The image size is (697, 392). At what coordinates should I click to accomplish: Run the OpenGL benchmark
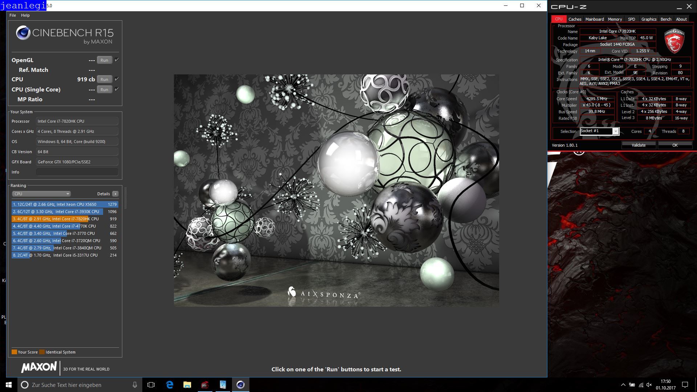click(104, 60)
